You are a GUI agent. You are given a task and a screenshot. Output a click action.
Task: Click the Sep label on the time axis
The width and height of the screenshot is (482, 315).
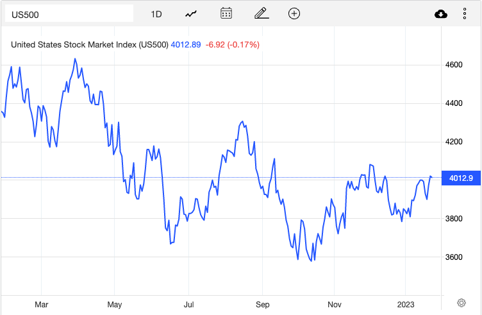click(x=263, y=305)
